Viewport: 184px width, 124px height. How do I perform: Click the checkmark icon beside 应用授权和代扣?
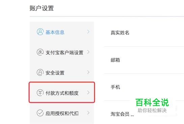pyautogui.click(x=40, y=113)
